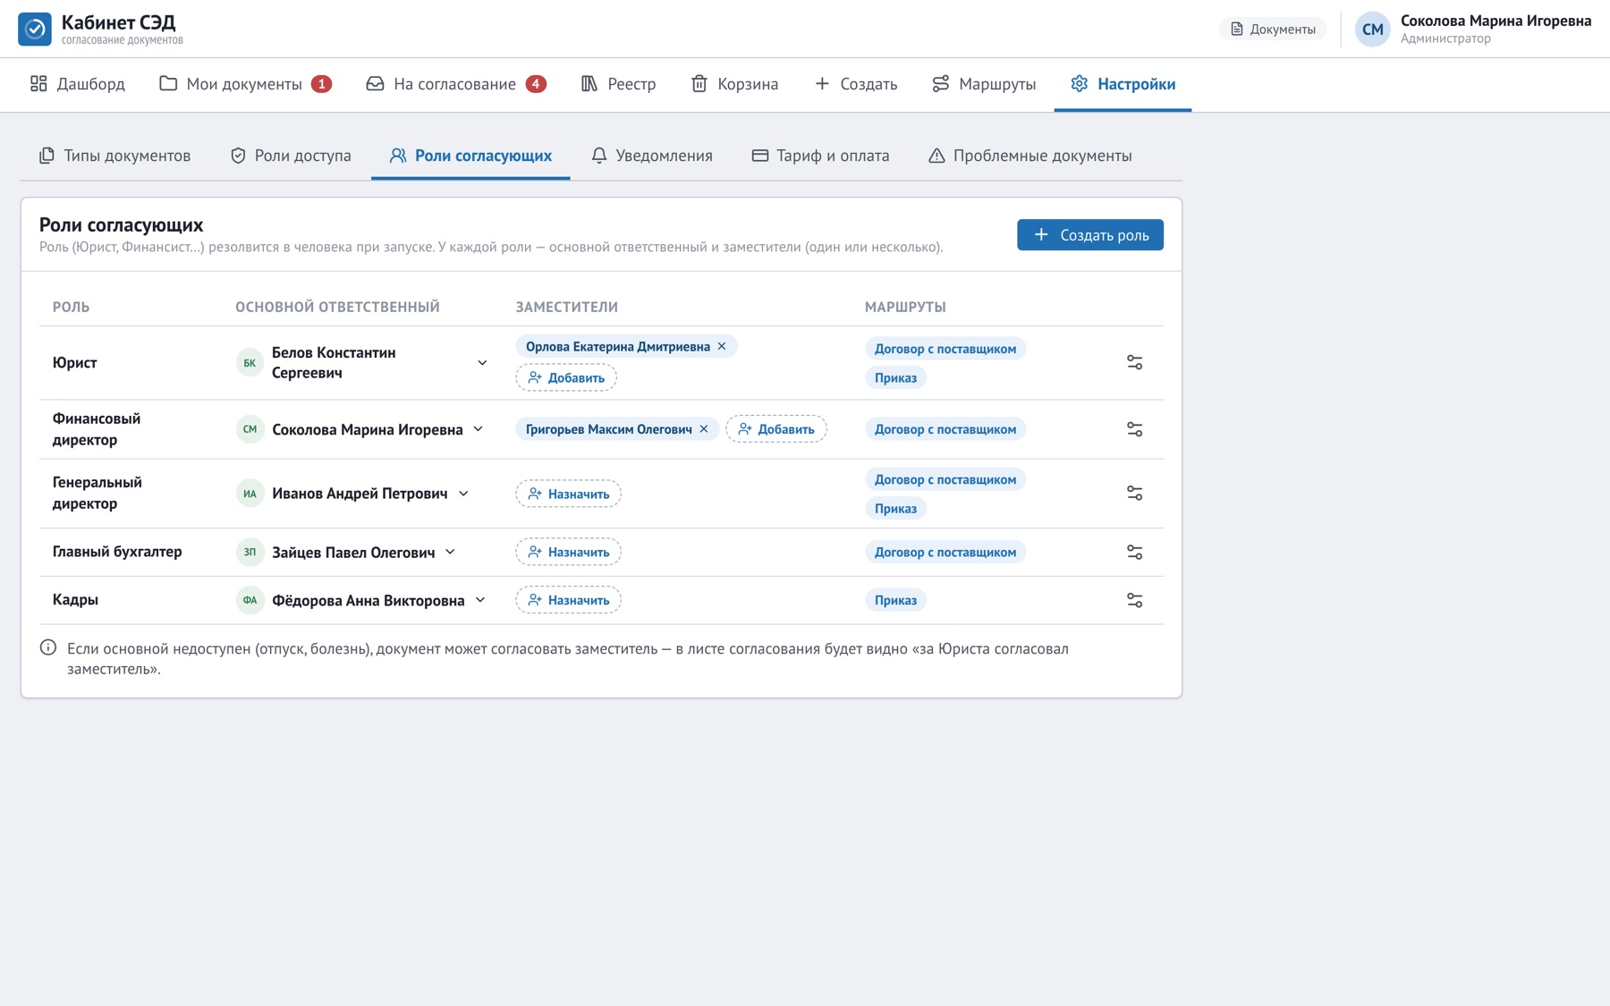Screen dimensions: 1610x1006
Task: Click Документы button in header
Action: tap(1273, 30)
